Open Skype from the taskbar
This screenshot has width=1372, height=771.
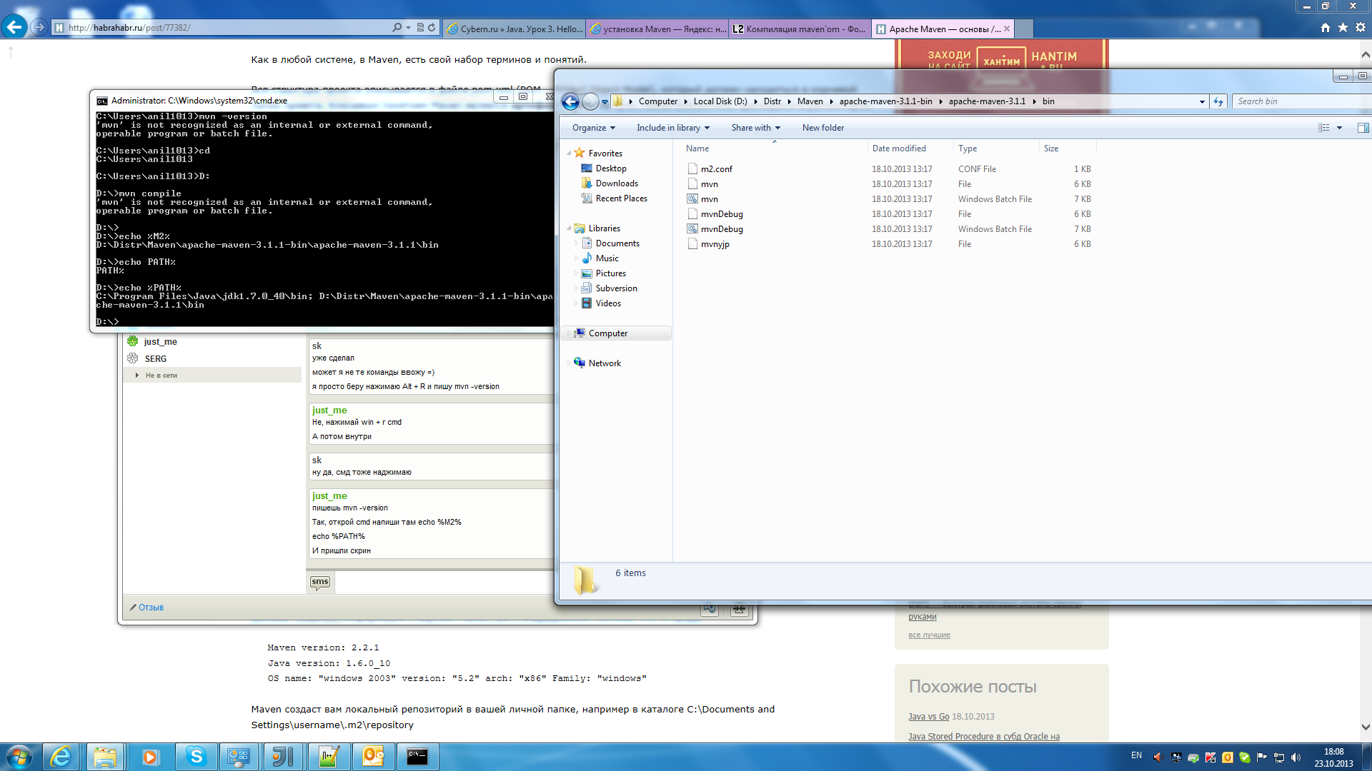[x=196, y=757]
